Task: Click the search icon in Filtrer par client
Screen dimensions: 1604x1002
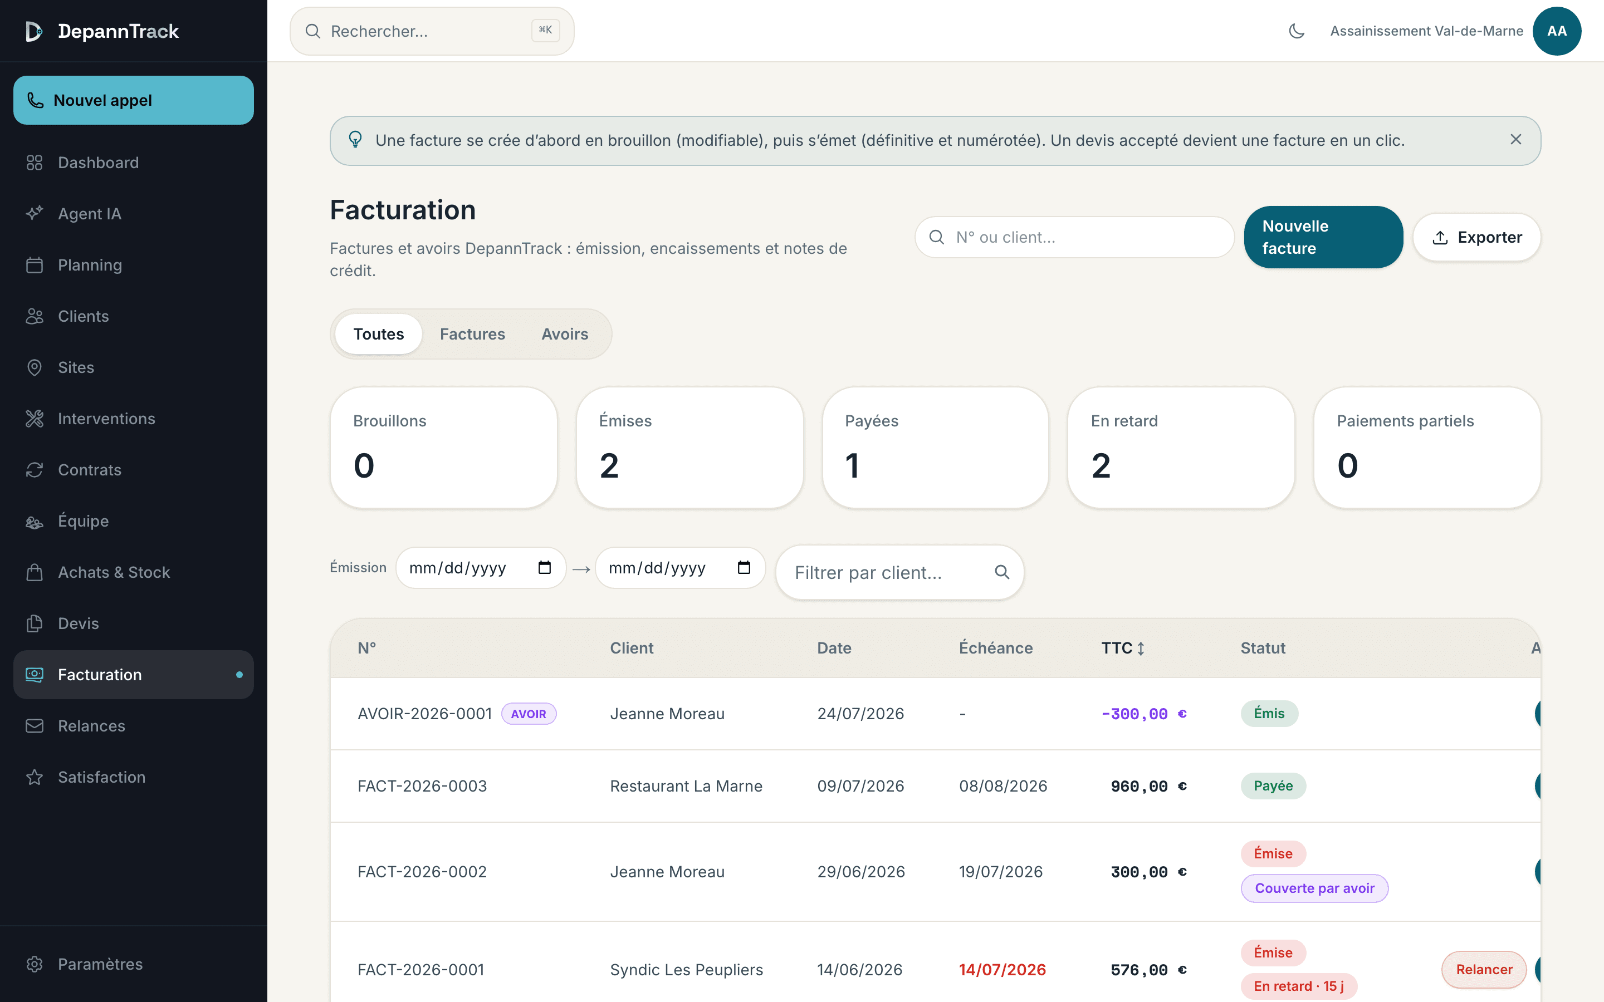Action: 1001,573
